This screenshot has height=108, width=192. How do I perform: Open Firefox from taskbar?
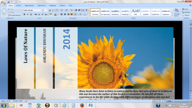tap(82, 105)
